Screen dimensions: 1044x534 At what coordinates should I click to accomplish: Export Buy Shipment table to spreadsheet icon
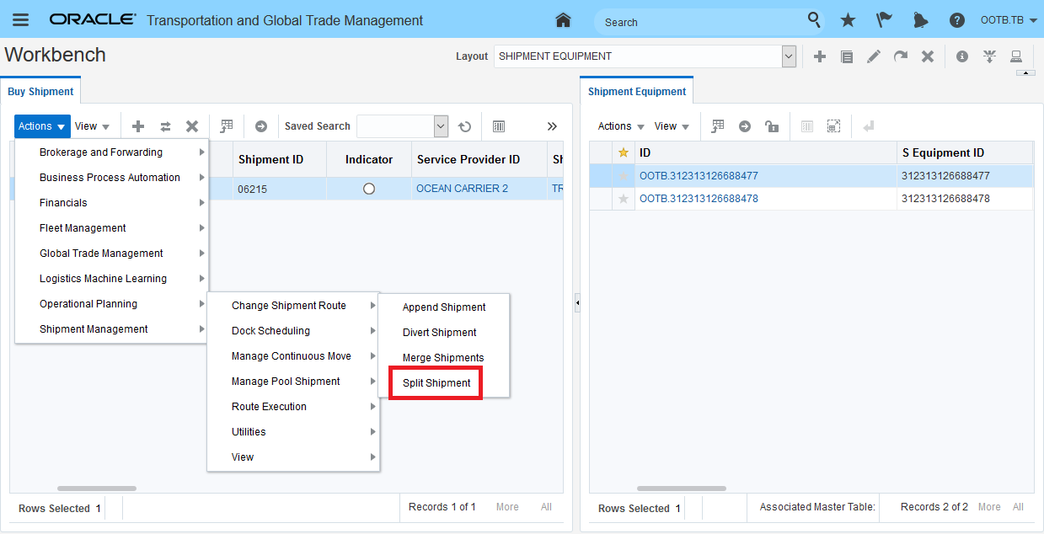coord(227,126)
